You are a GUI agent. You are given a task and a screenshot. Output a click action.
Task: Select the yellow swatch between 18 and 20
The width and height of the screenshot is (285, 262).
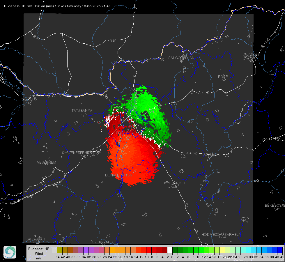tap(222, 250)
